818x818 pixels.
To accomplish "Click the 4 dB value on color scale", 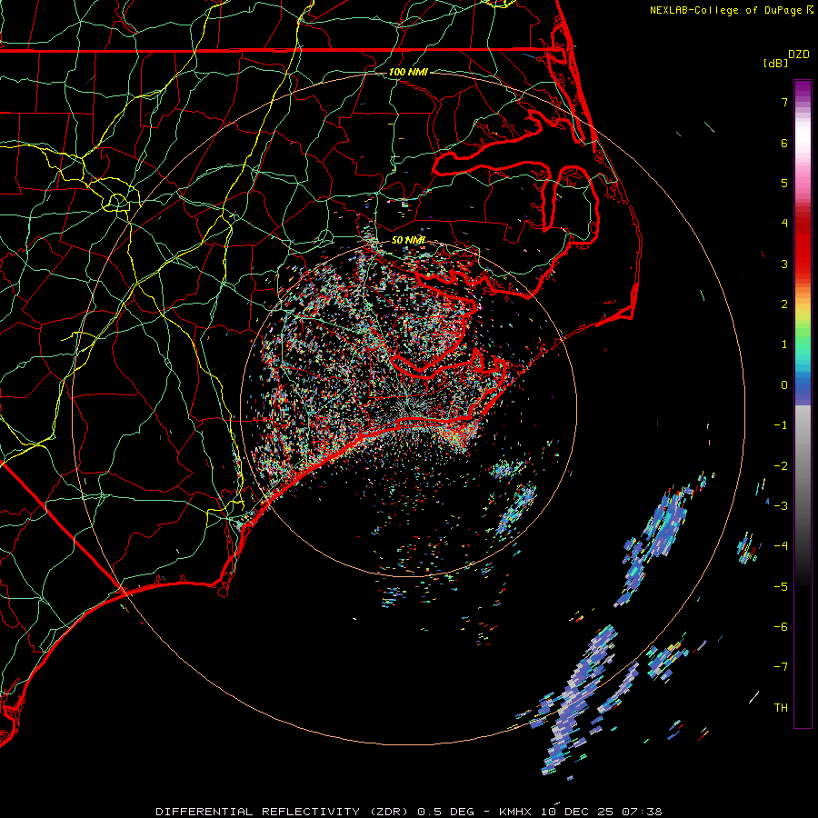I will point(784,224).
